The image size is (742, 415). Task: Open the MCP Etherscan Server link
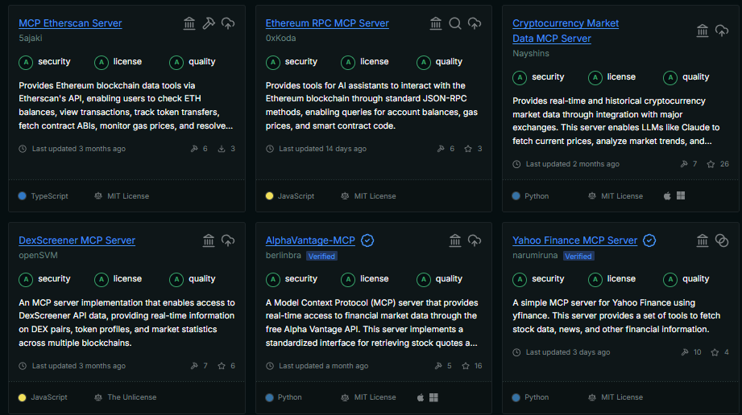click(x=70, y=23)
